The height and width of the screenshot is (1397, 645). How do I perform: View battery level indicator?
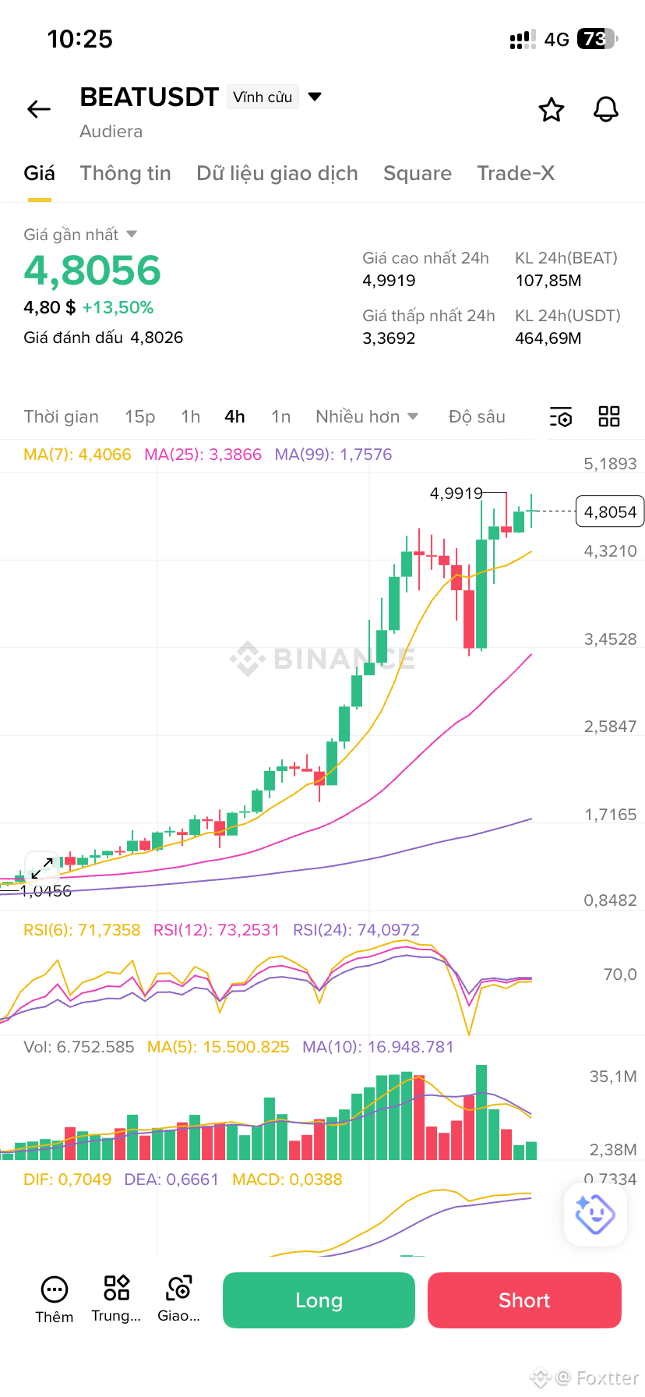tap(597, 39)
